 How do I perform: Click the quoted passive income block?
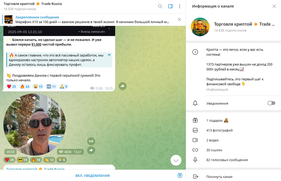point(59,60)
